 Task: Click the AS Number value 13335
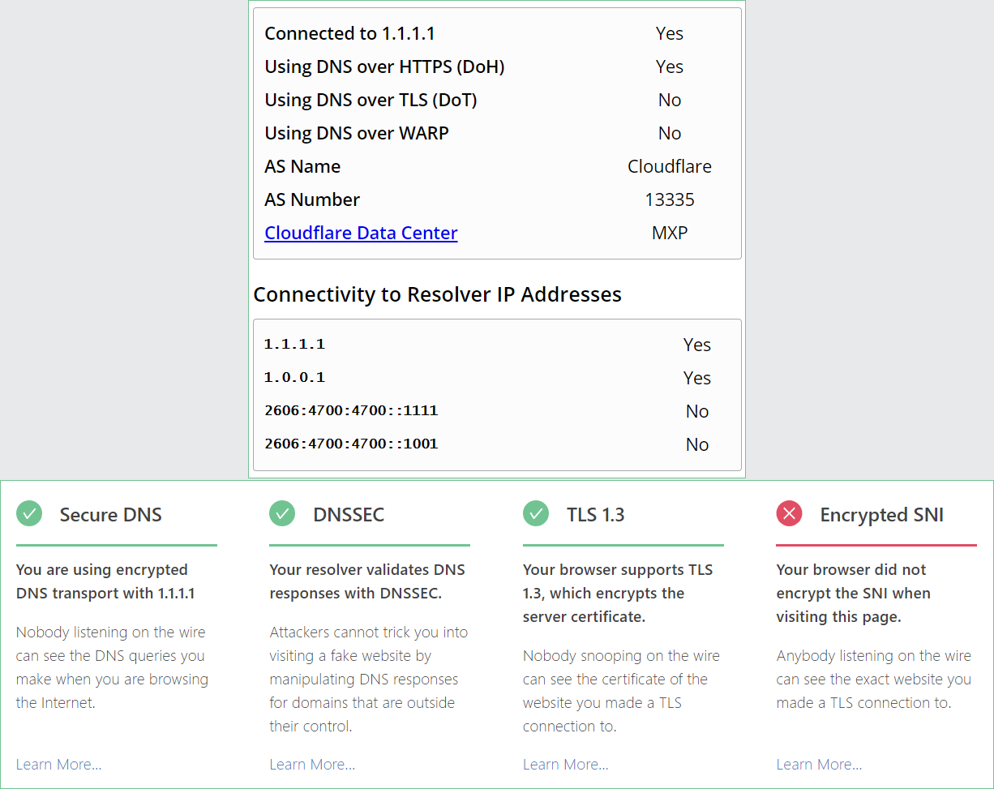[x=670, y=199]
